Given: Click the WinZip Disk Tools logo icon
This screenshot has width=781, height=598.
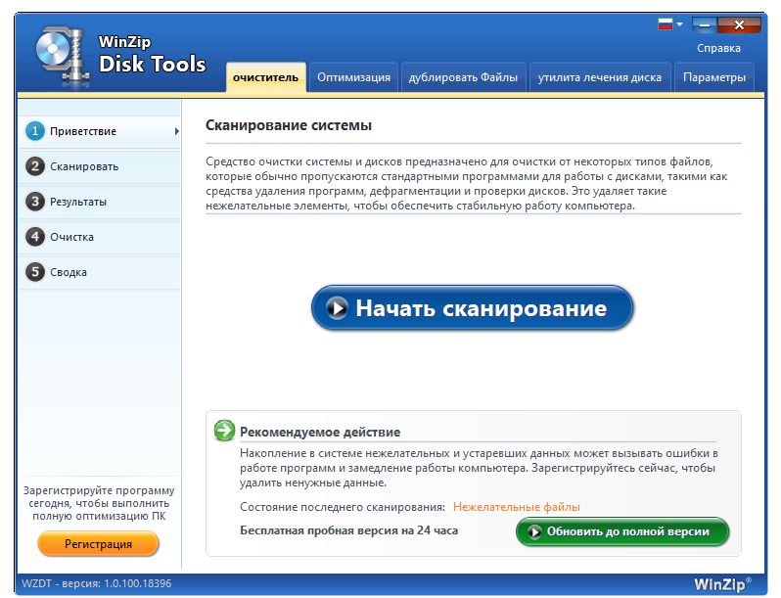Looking at the screenshot, I should pyautogui.click(x=62, y=56).
